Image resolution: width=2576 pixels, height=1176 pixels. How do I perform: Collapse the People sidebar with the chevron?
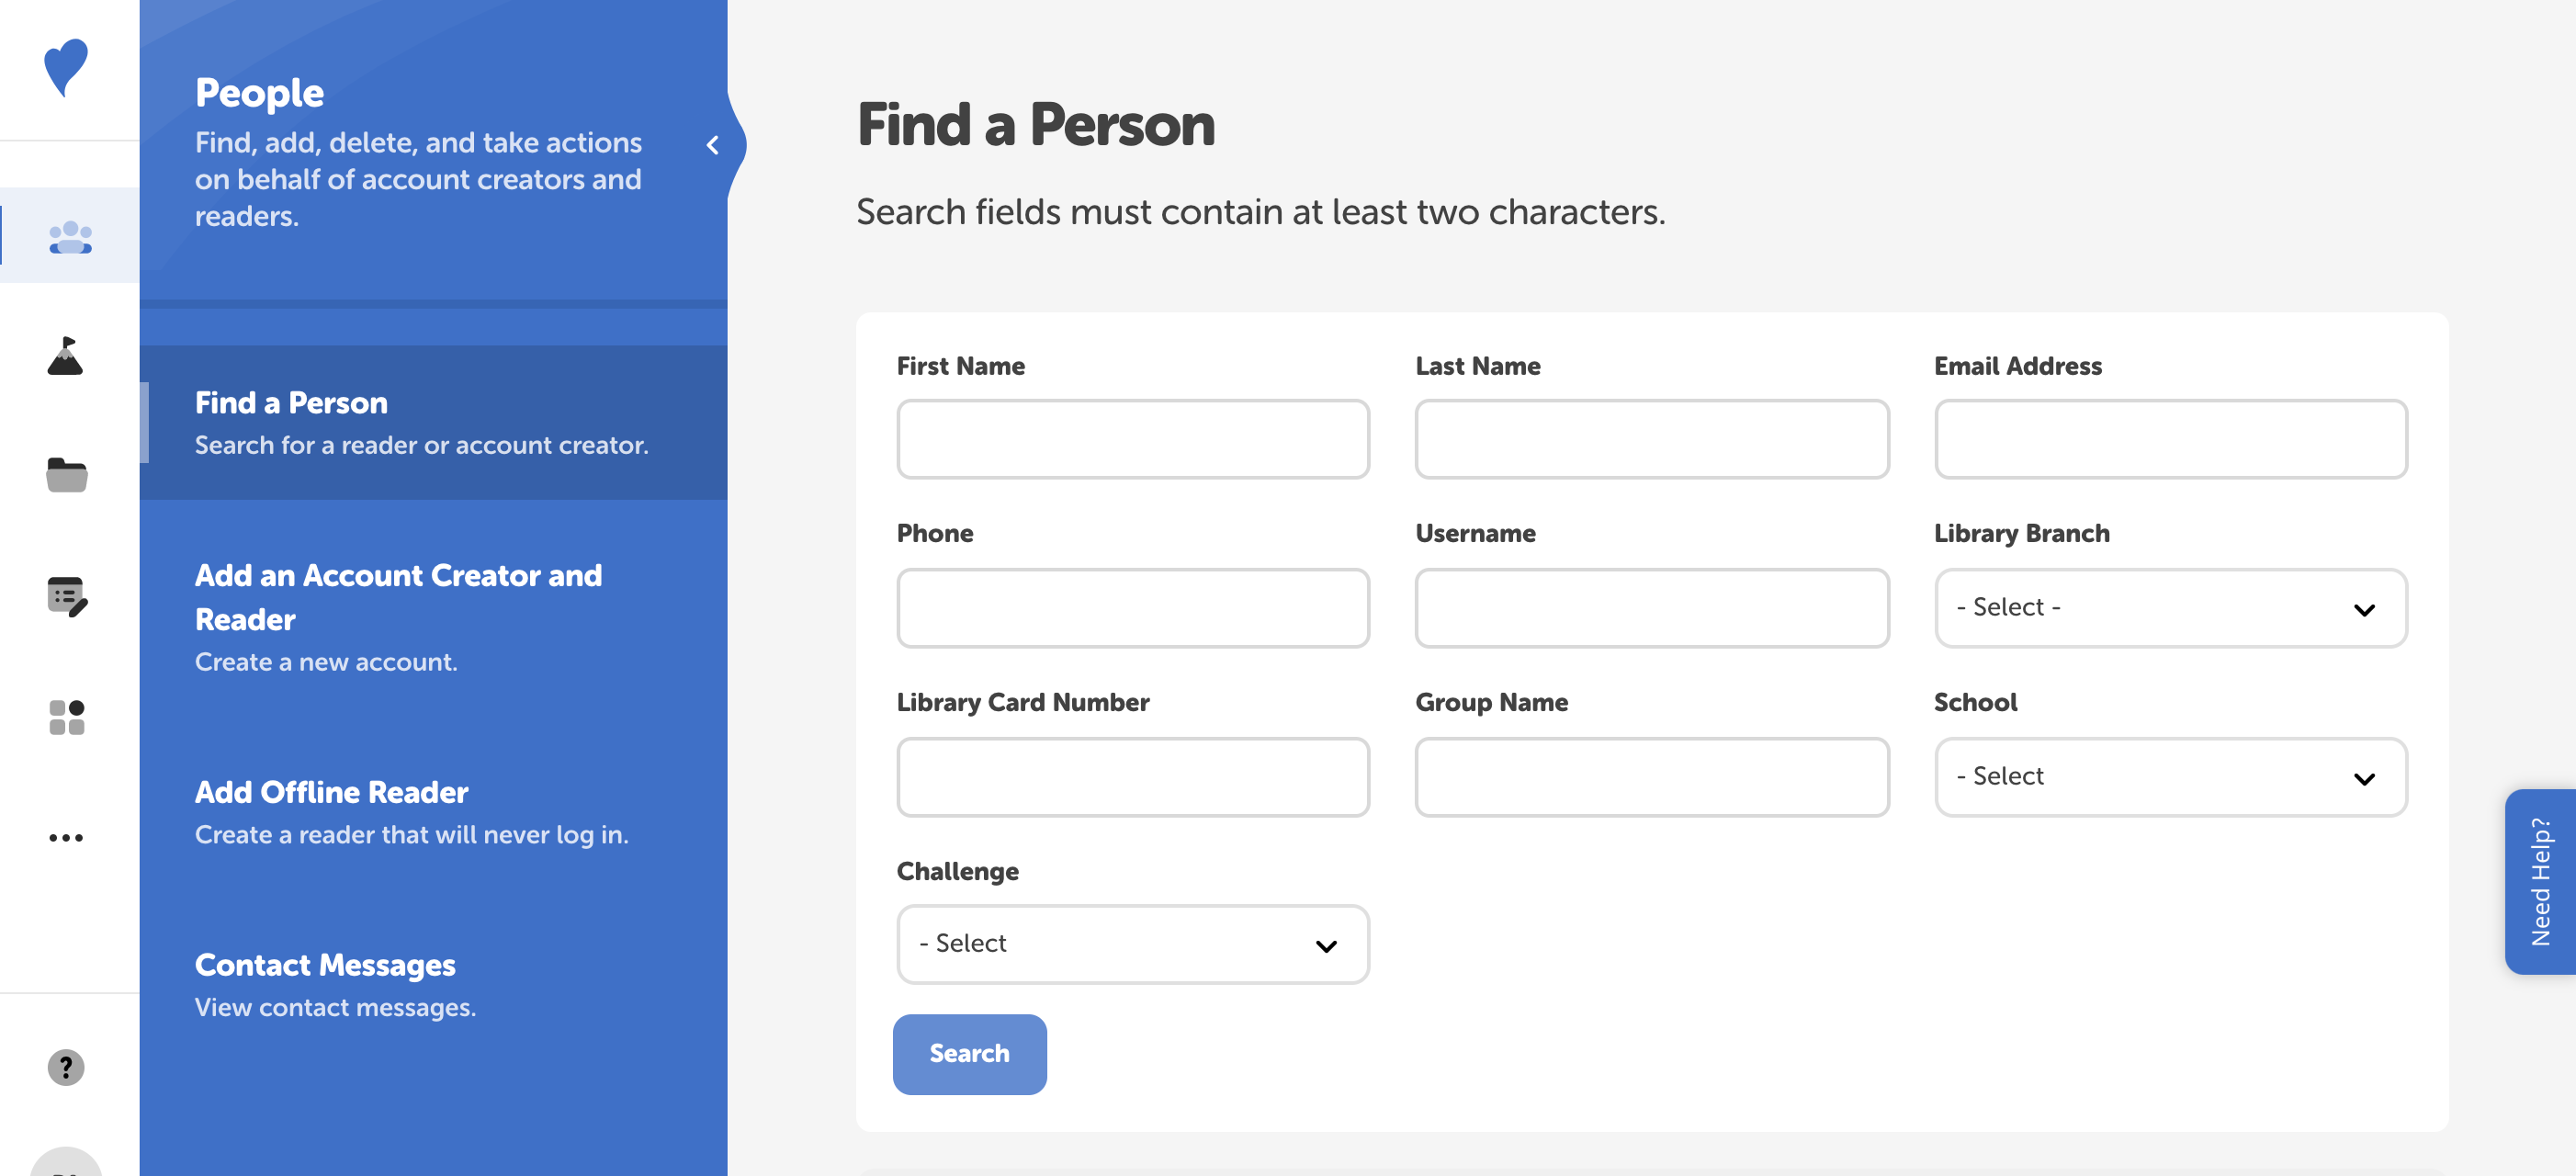coord(714,145)
